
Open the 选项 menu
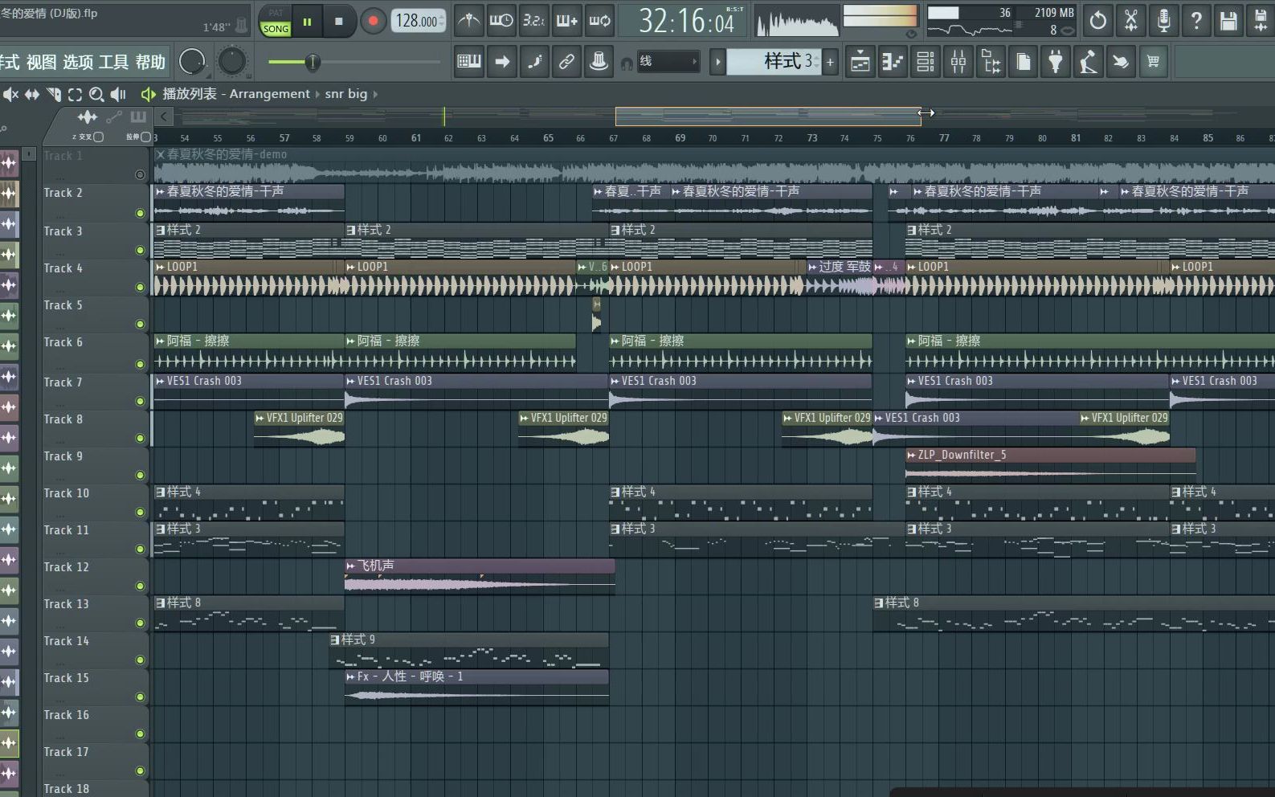click(78, 62)
